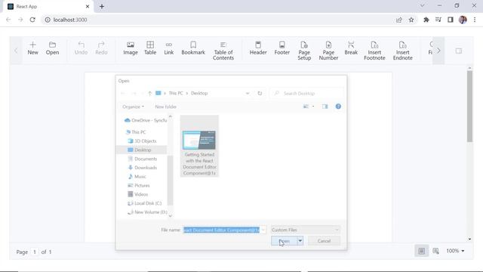The image size is (483, 272).
Task: Click the Search Desktop field
Action: click(x=307, y=93)
